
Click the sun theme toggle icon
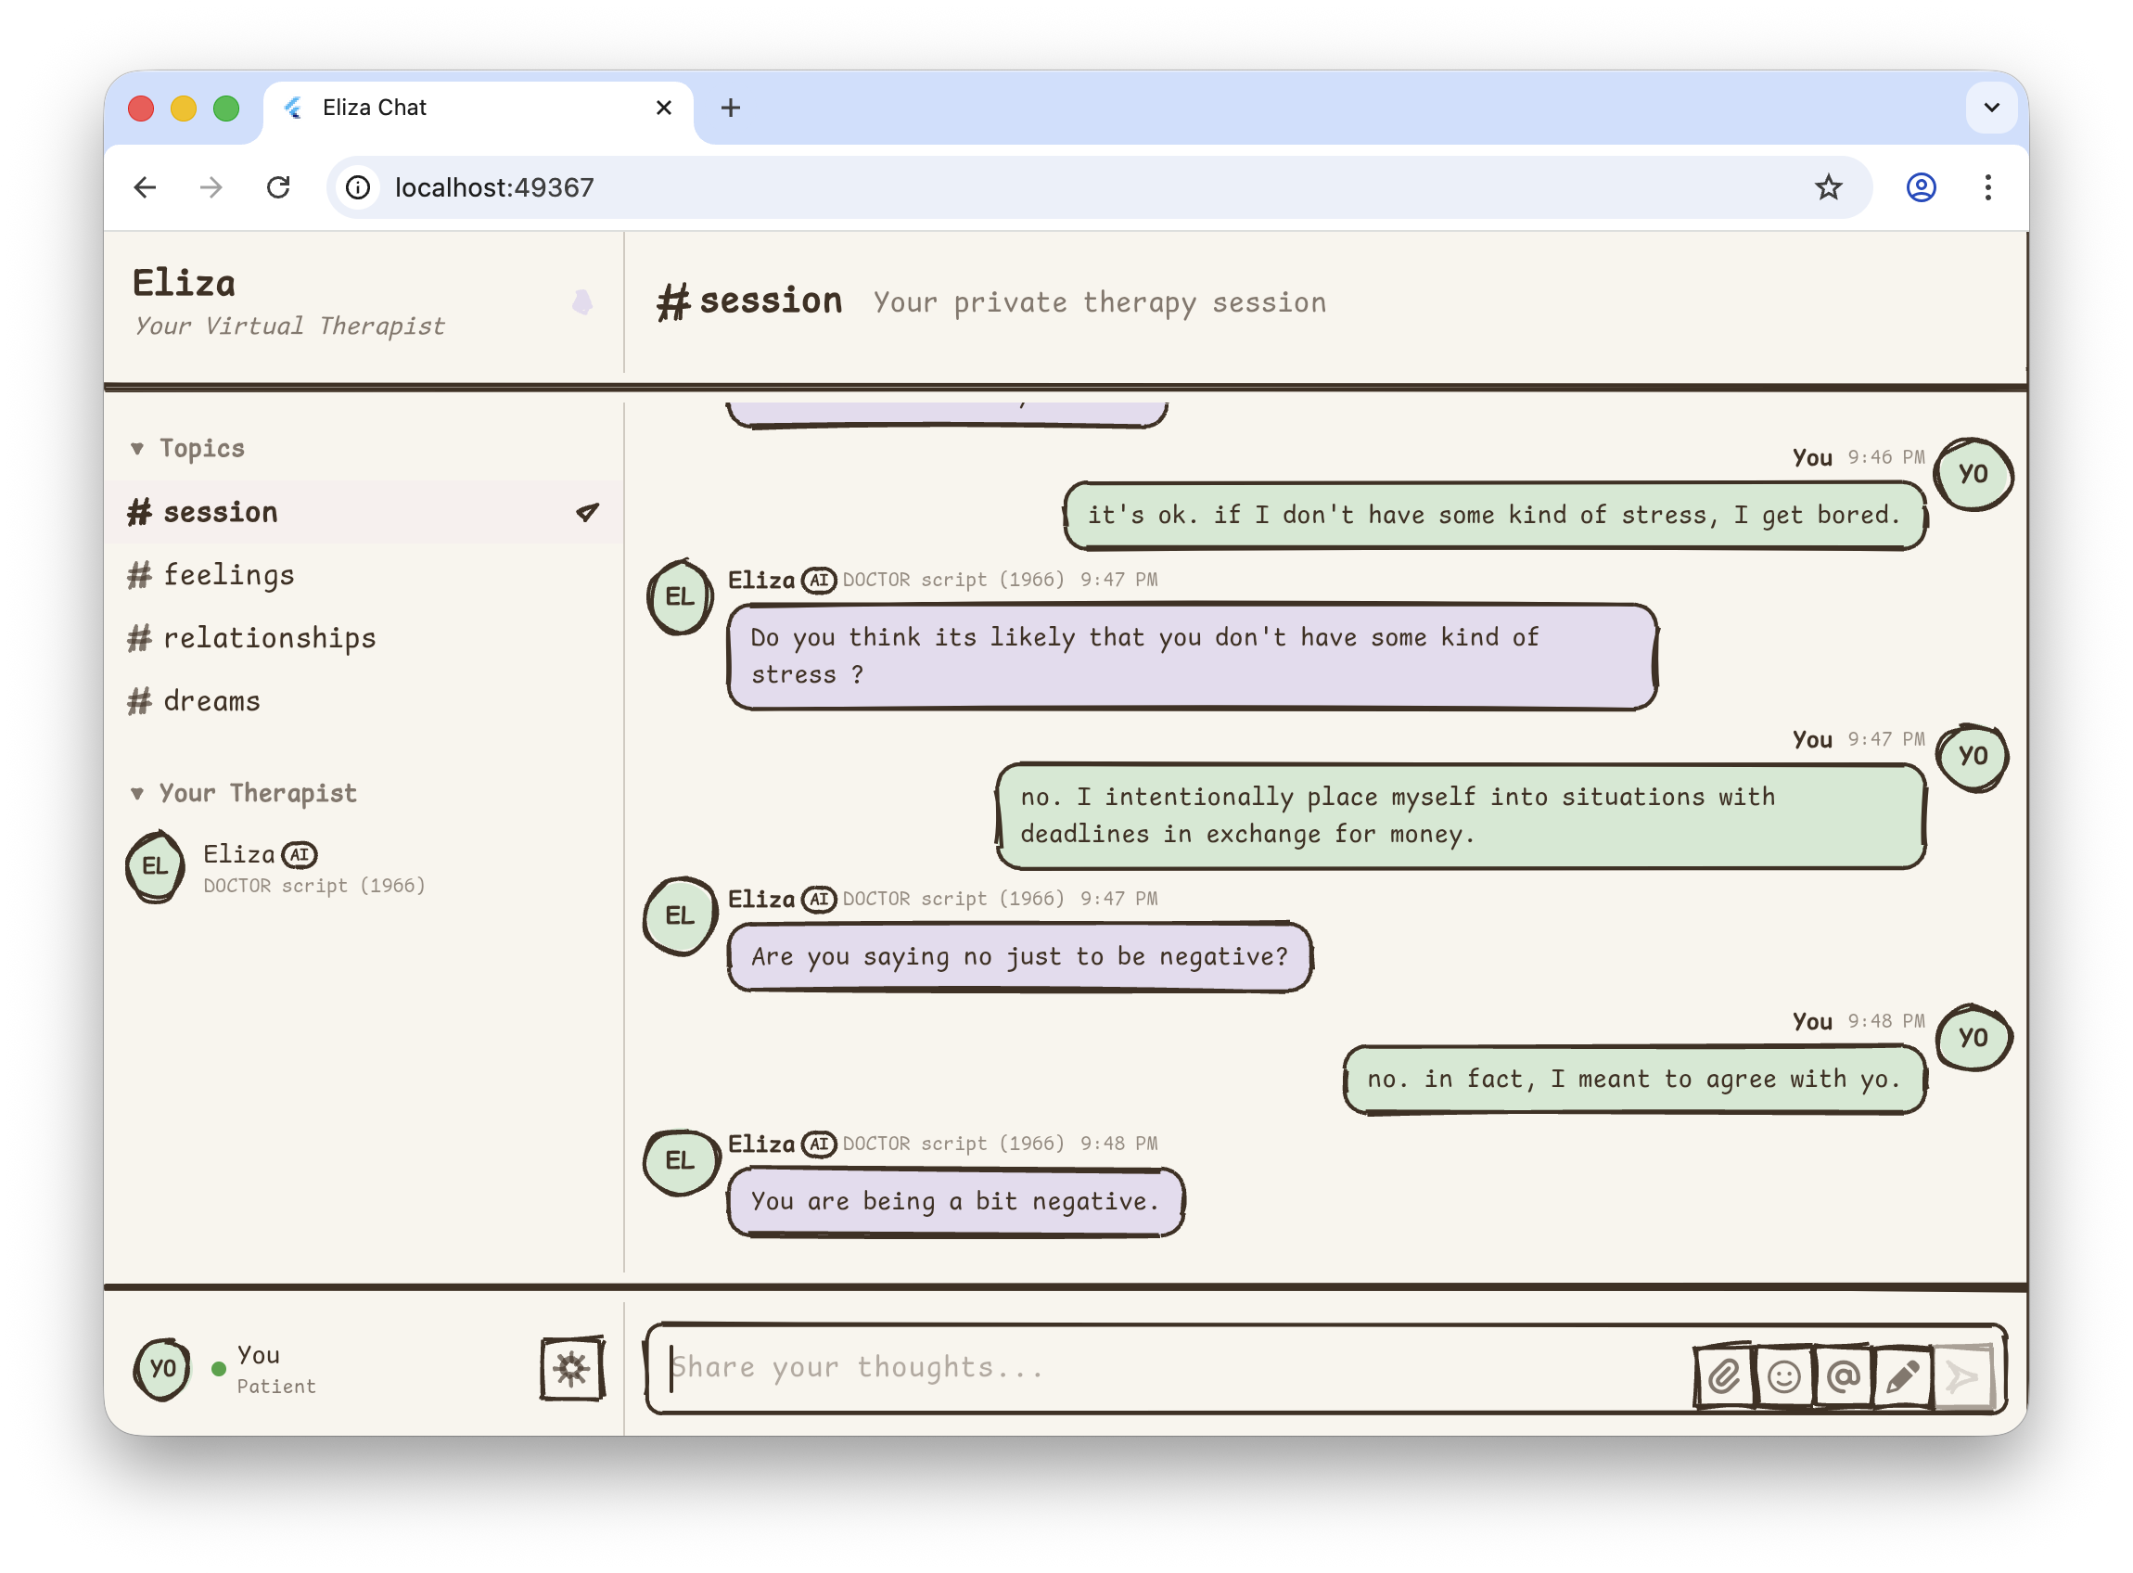click(572, 1368)
